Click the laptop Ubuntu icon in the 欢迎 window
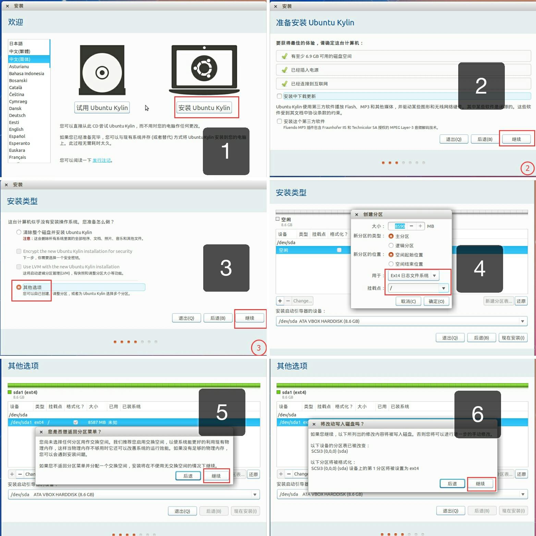536x536 pixels. click(x=204, y=70)
